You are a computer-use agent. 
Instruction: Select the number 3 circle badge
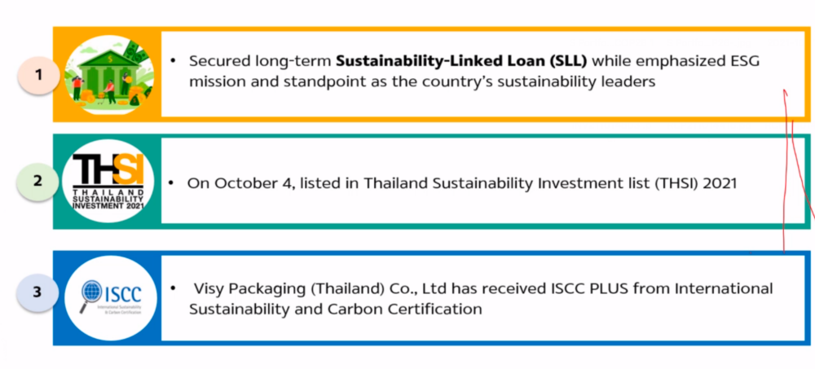[37, 292]
